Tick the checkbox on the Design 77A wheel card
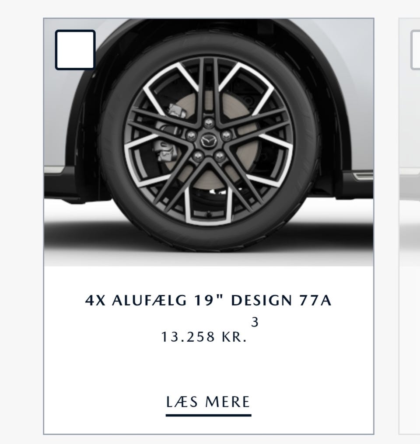The image size is (420, 444). [75, 49]
